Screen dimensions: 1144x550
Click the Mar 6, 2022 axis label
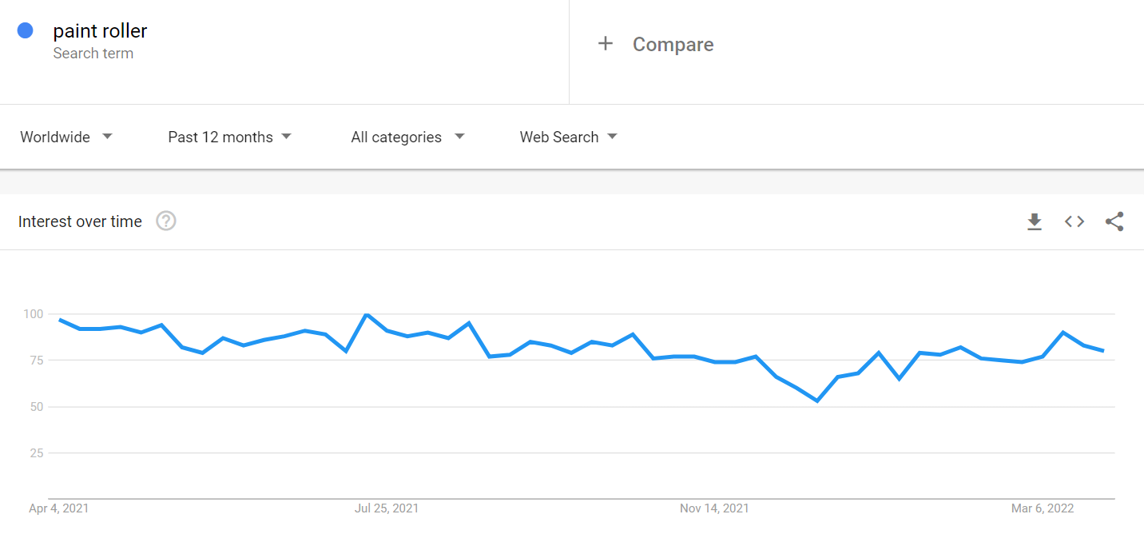[x=1043, y=508]
